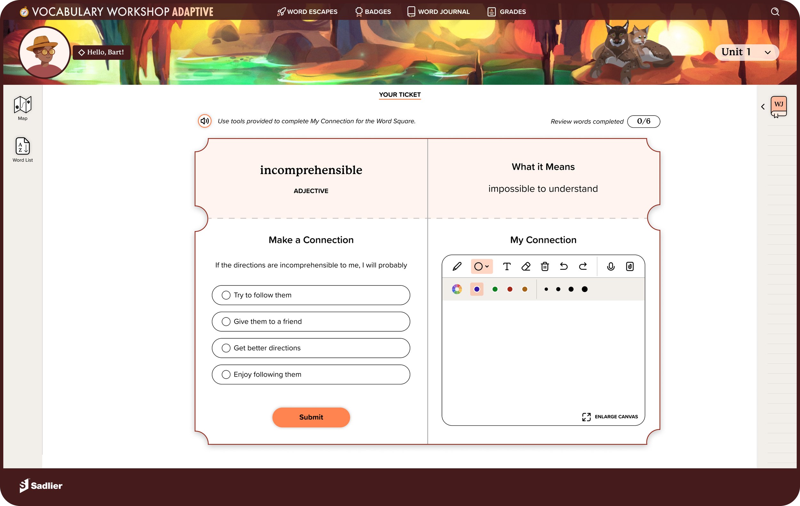Select the smallest brush size dot

(546, 289)
